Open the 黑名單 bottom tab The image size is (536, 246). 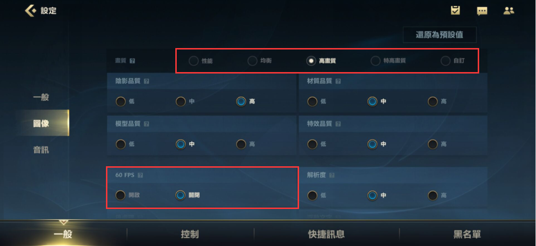click(467, 234)
